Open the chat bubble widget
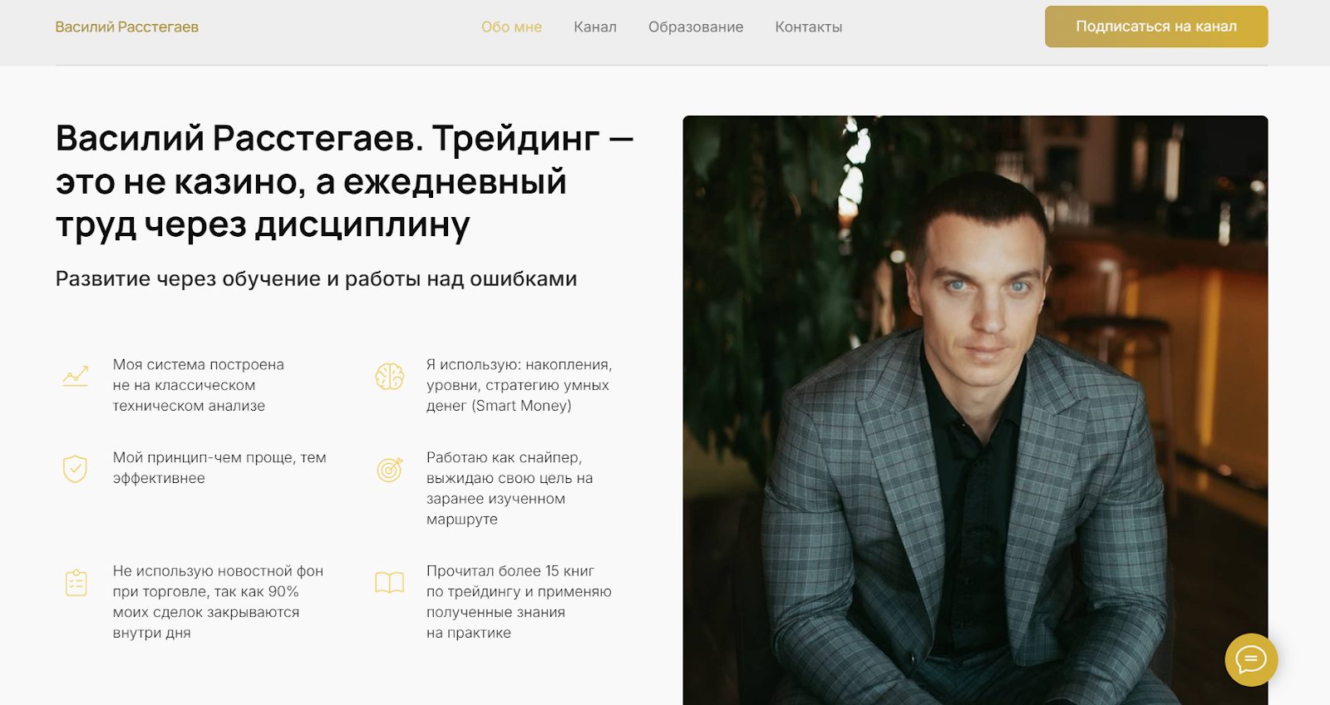 coord(1251,660)
